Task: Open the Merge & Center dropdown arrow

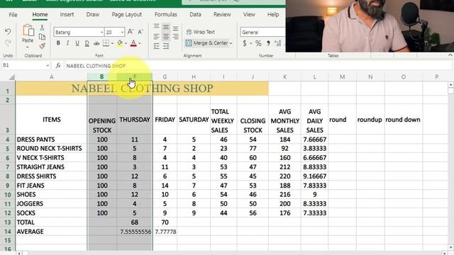Action: (x=231, y=43)
